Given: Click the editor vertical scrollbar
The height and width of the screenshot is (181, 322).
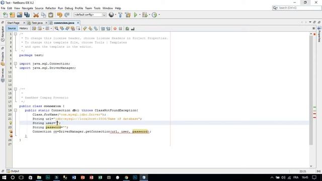Looking at the screenshot, I should (x=311, y=90).
